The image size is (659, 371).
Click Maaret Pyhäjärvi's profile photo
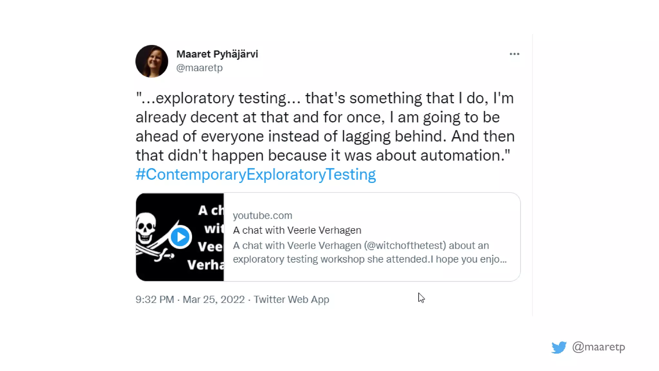coord(152,61)
